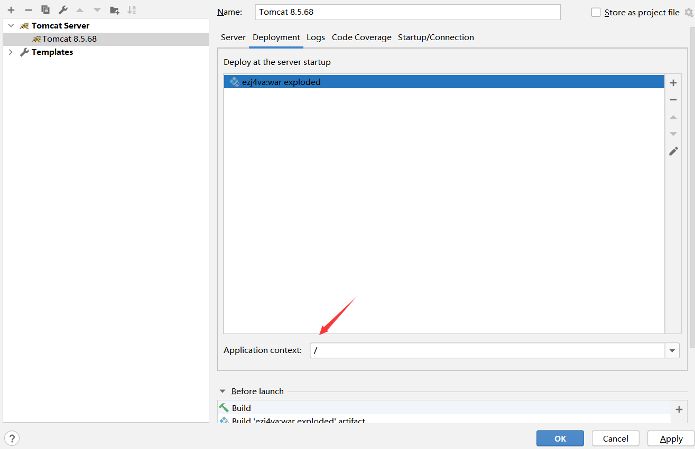The image size is (695, 449).
Task: Open help with question mark button
Action: [x=12, y=438]
